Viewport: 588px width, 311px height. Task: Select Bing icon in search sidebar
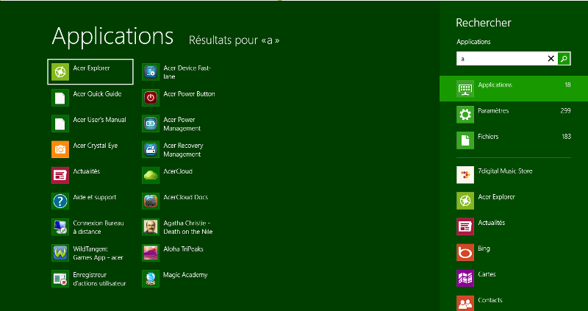click(465, 252)
